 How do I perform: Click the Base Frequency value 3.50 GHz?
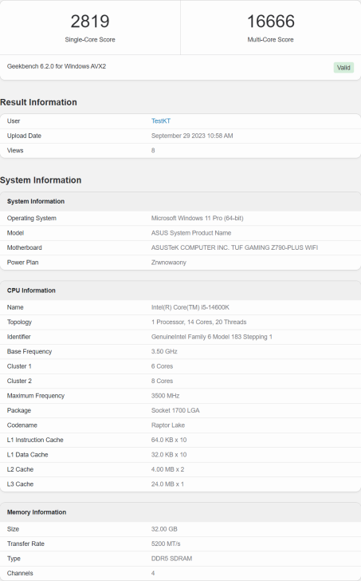coord(164,351)
